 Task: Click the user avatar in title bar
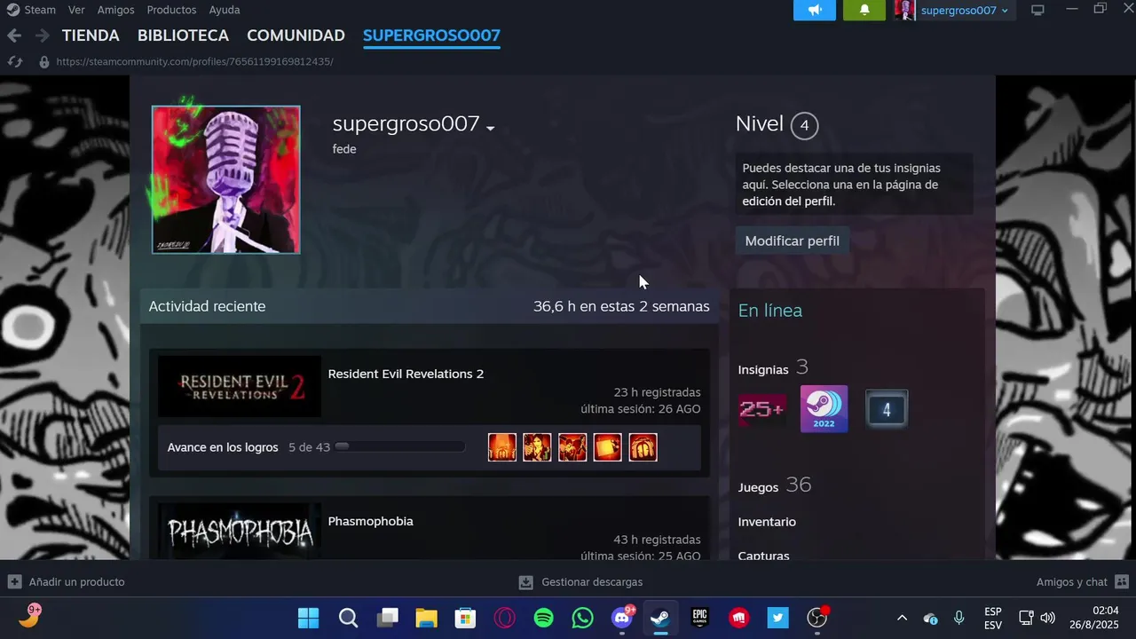coord(905,10)
